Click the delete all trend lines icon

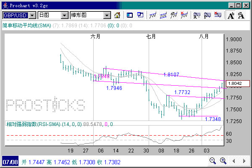point(184,15)
